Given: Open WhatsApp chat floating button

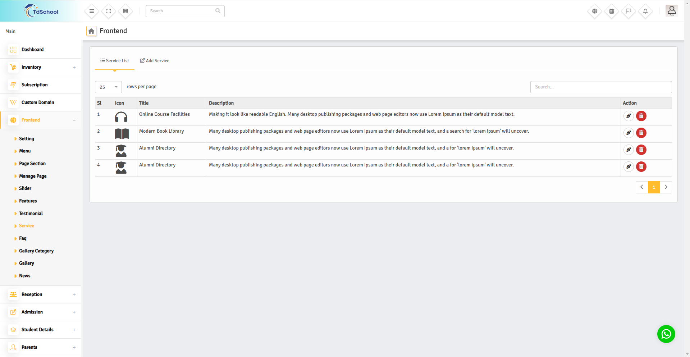Looking at the screenshot, I should tap(666, 334).
